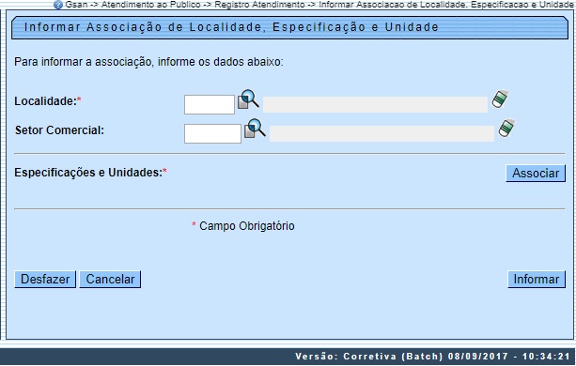
Task: Clear the Localidade field with eraser icon
Action: point(500,99)
